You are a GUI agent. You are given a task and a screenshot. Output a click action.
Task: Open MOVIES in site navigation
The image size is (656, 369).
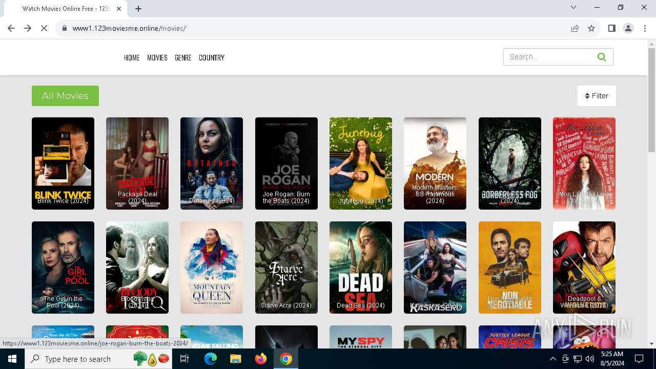[x=157, y=58]
